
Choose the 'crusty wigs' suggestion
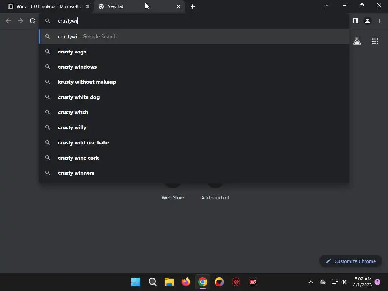click(194, 52)
